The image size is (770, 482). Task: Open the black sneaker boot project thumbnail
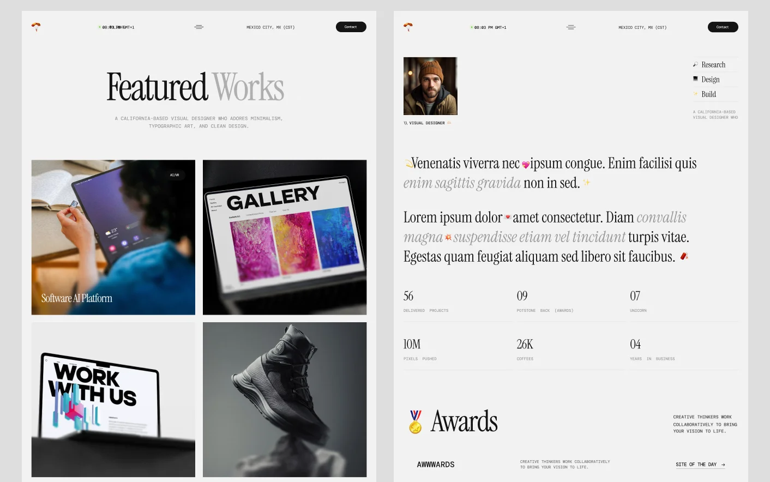[285, 399]
